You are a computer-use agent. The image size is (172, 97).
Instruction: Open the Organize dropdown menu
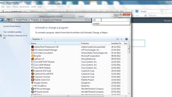[37, 39]
